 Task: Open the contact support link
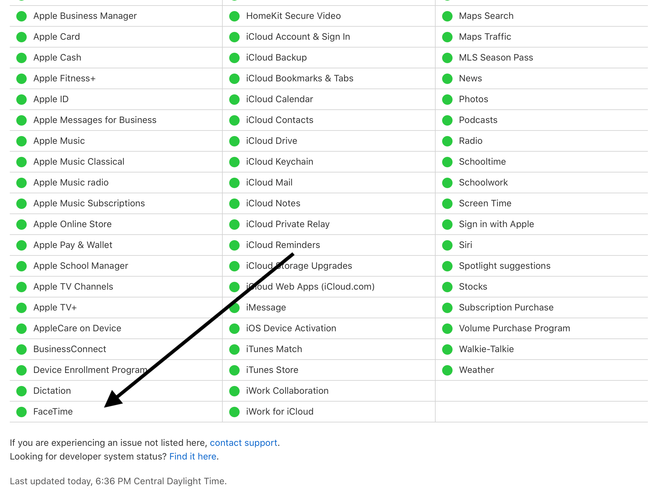pos(244,443)
